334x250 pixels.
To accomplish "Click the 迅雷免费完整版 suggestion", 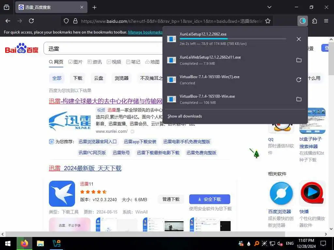I will pos(201,153).
